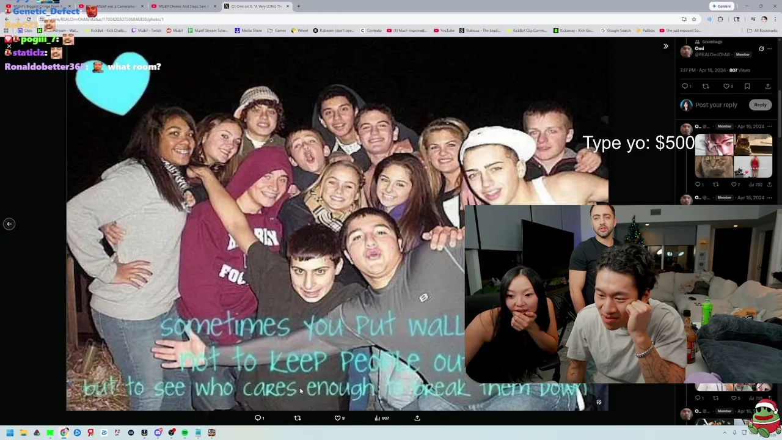Open the Chrome three-dot menu
Screen dimensions: 782x440
tap(775, 19)
